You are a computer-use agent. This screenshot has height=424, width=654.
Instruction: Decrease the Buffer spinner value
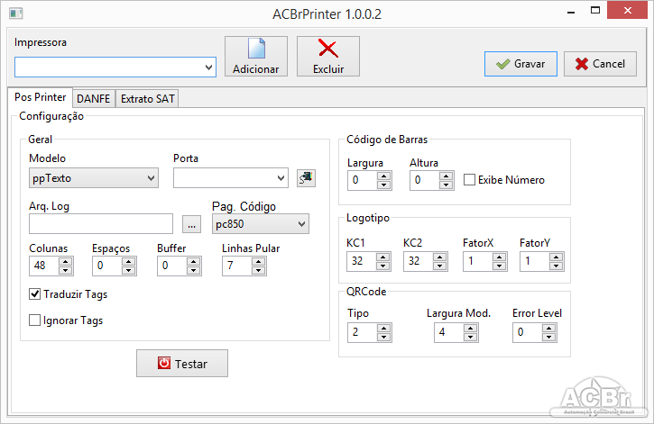193,270
